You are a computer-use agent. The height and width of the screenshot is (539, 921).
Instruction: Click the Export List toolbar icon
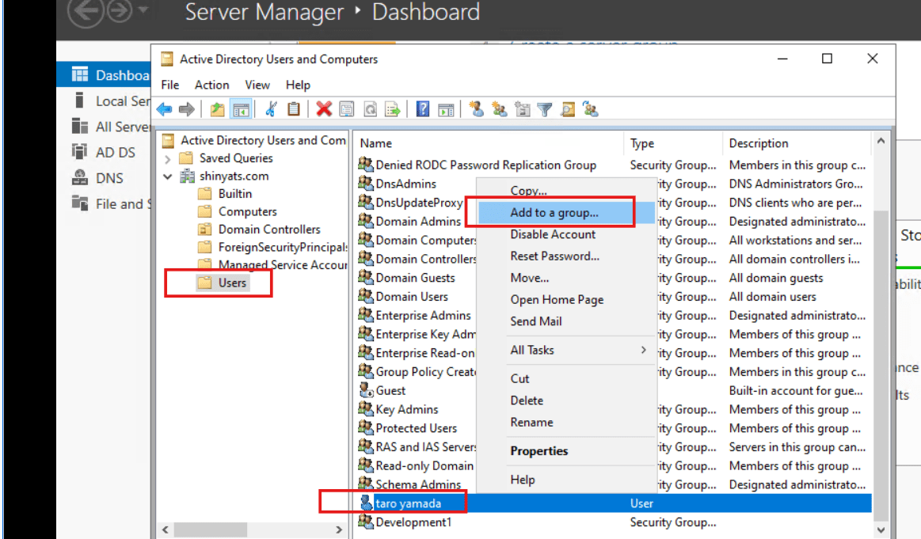point(392,109)
